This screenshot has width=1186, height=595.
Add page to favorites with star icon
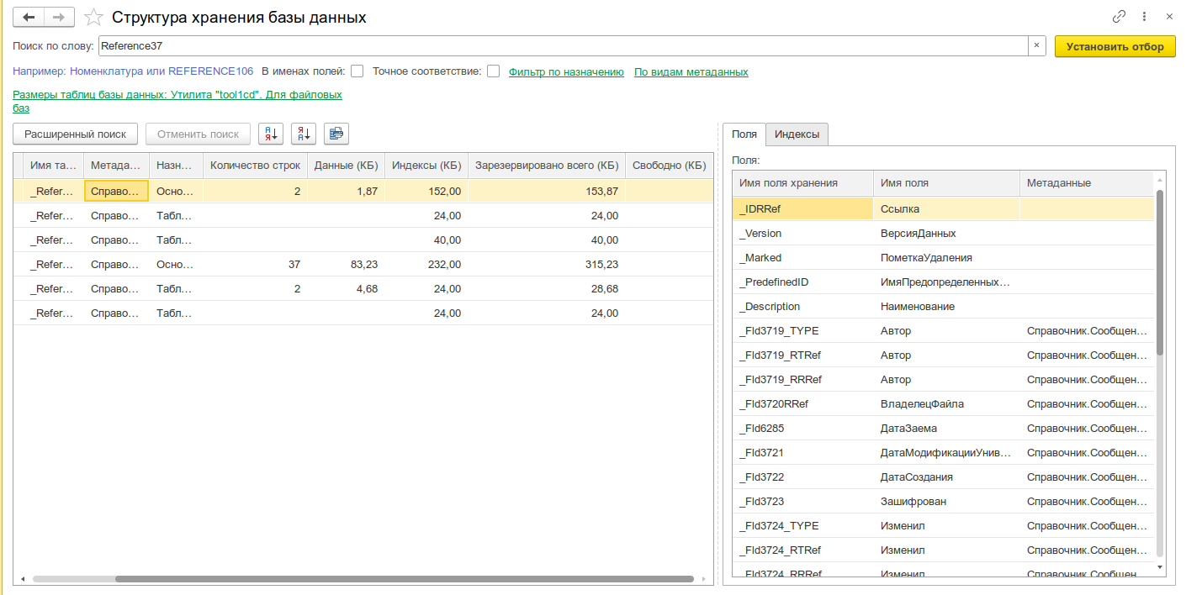pyautogui.click(x=95, y=17)
